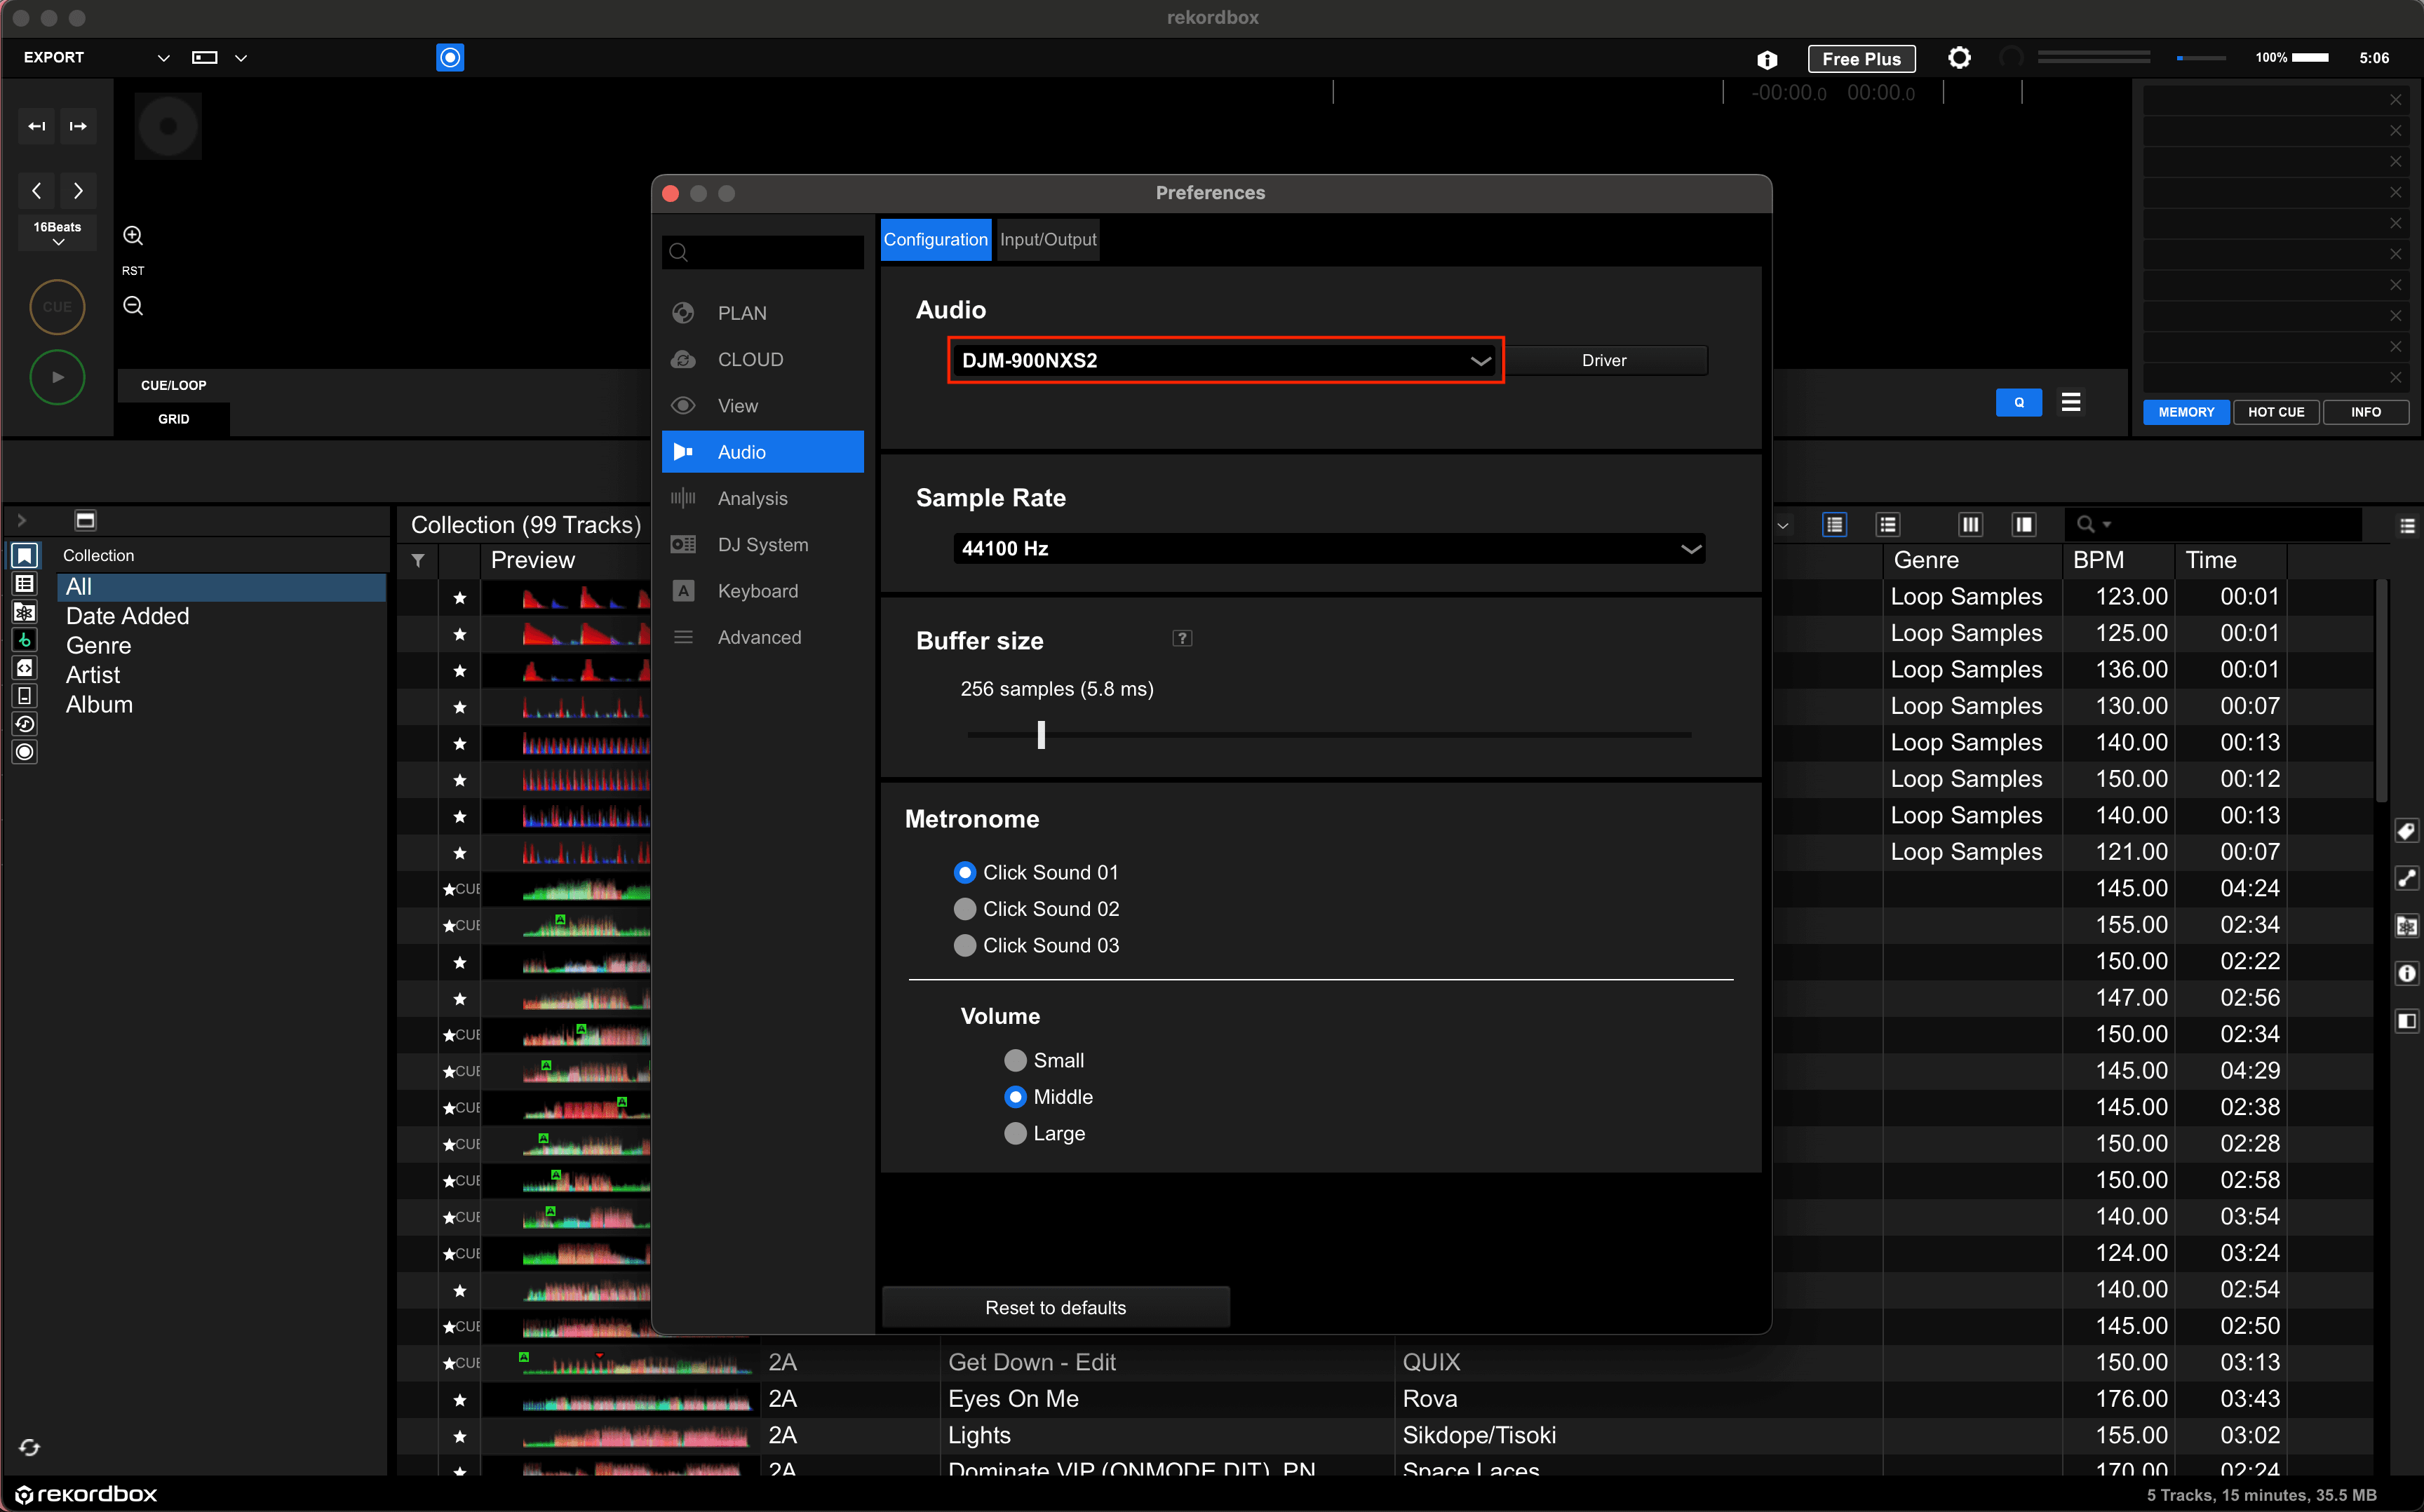Switch to the Input/Output tab

pos(1047,240)
